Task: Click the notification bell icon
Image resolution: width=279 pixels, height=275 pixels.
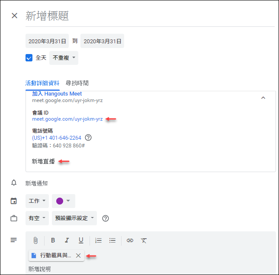Action: [14, 183]
